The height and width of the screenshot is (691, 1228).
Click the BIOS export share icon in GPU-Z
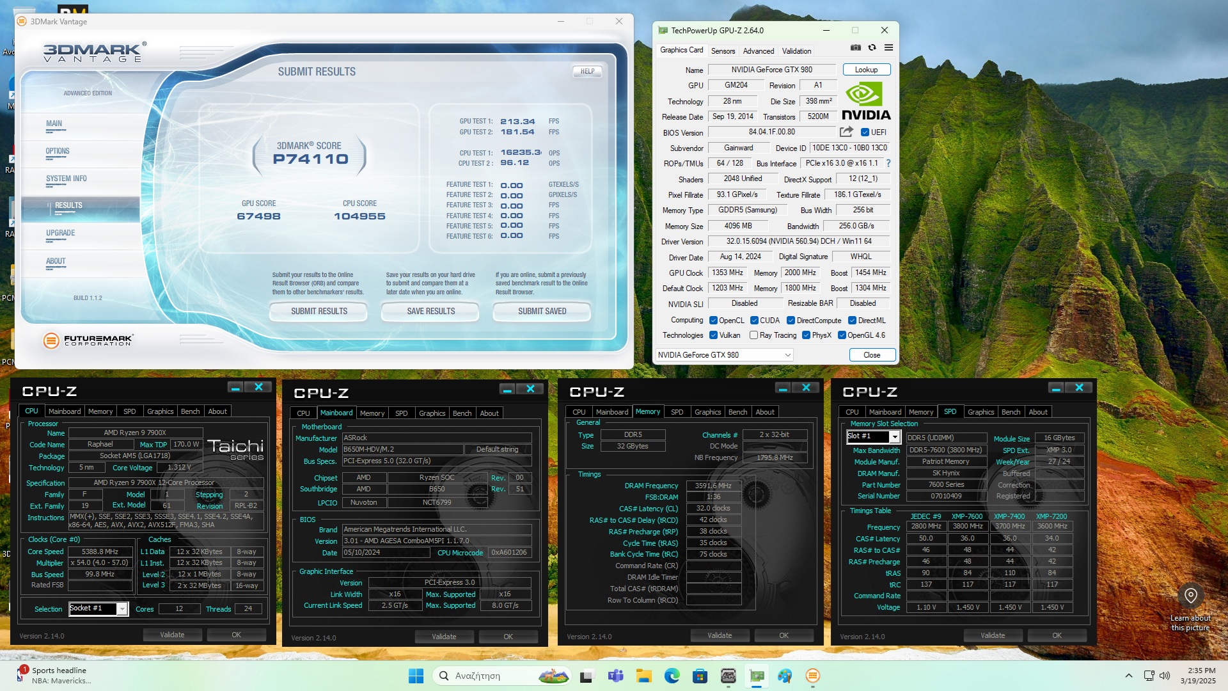pos(846,132)
